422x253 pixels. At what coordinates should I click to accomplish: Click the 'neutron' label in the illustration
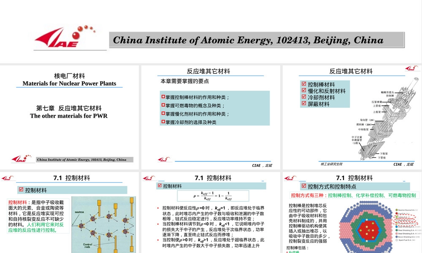pyautogui.click(x=79, y=212)
